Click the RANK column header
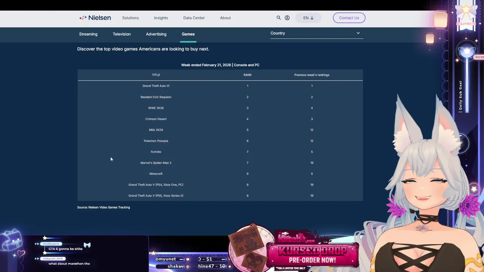The height and width of the screenshot is (272, 484). point(247,75)
